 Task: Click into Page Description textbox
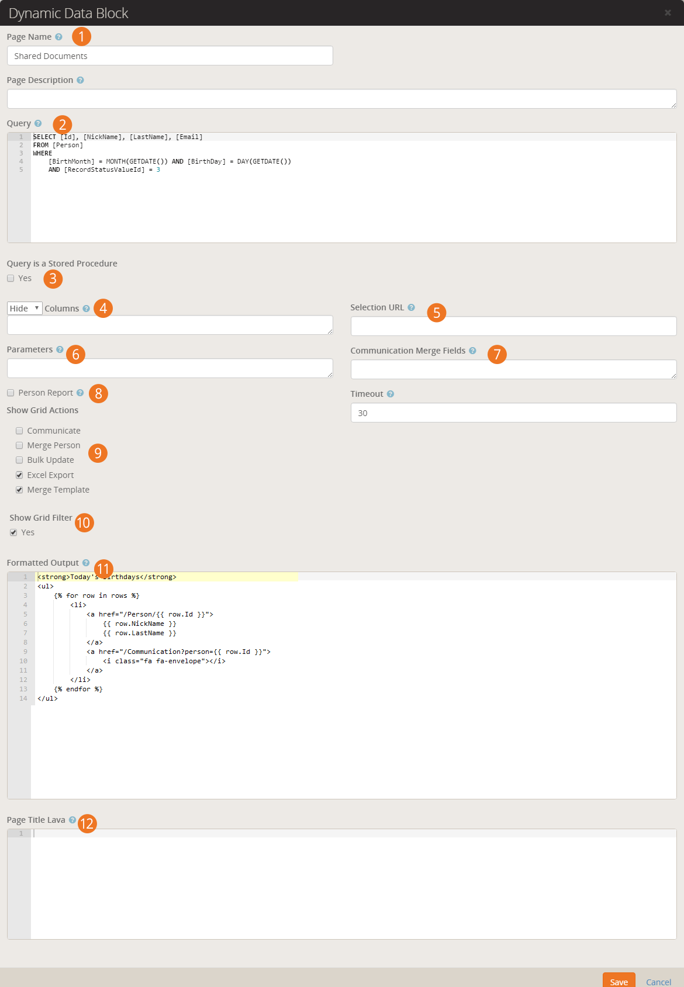342,99
